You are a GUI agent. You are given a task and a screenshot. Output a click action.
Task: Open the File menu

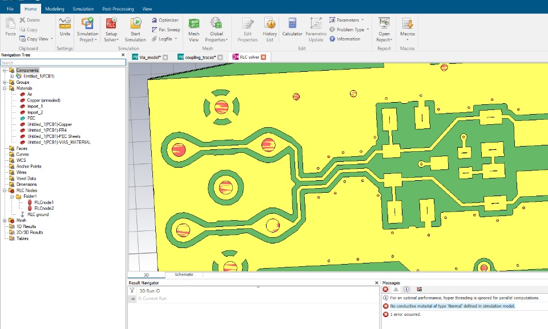point(10,9)
